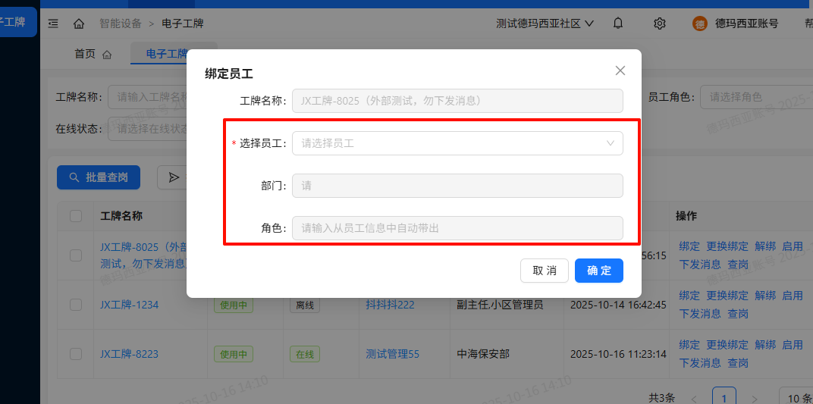
Task: Open JX工牌-1234 badge link
Action: 129,305
